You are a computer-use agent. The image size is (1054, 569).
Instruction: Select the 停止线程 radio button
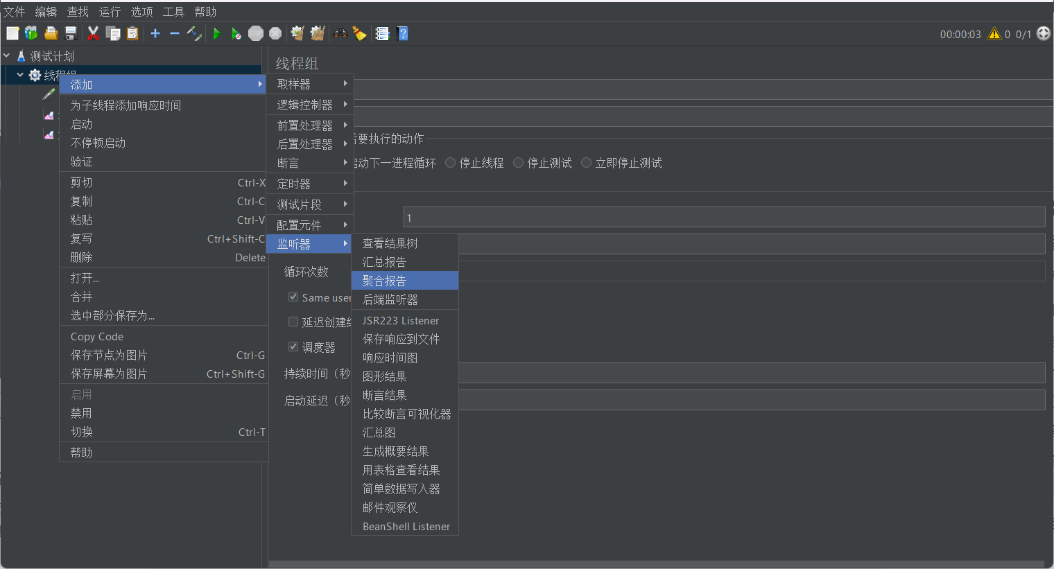[x=451, y=163]
